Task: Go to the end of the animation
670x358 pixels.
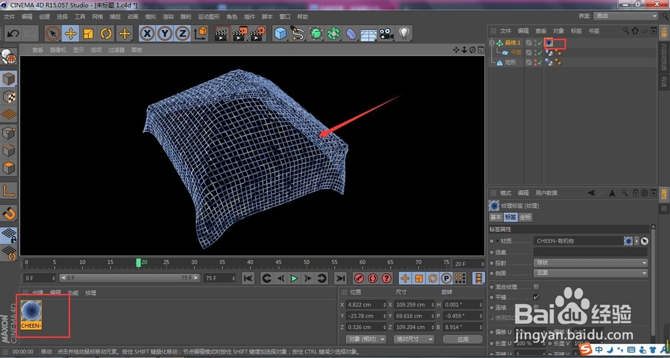Action: coord(340,278)
